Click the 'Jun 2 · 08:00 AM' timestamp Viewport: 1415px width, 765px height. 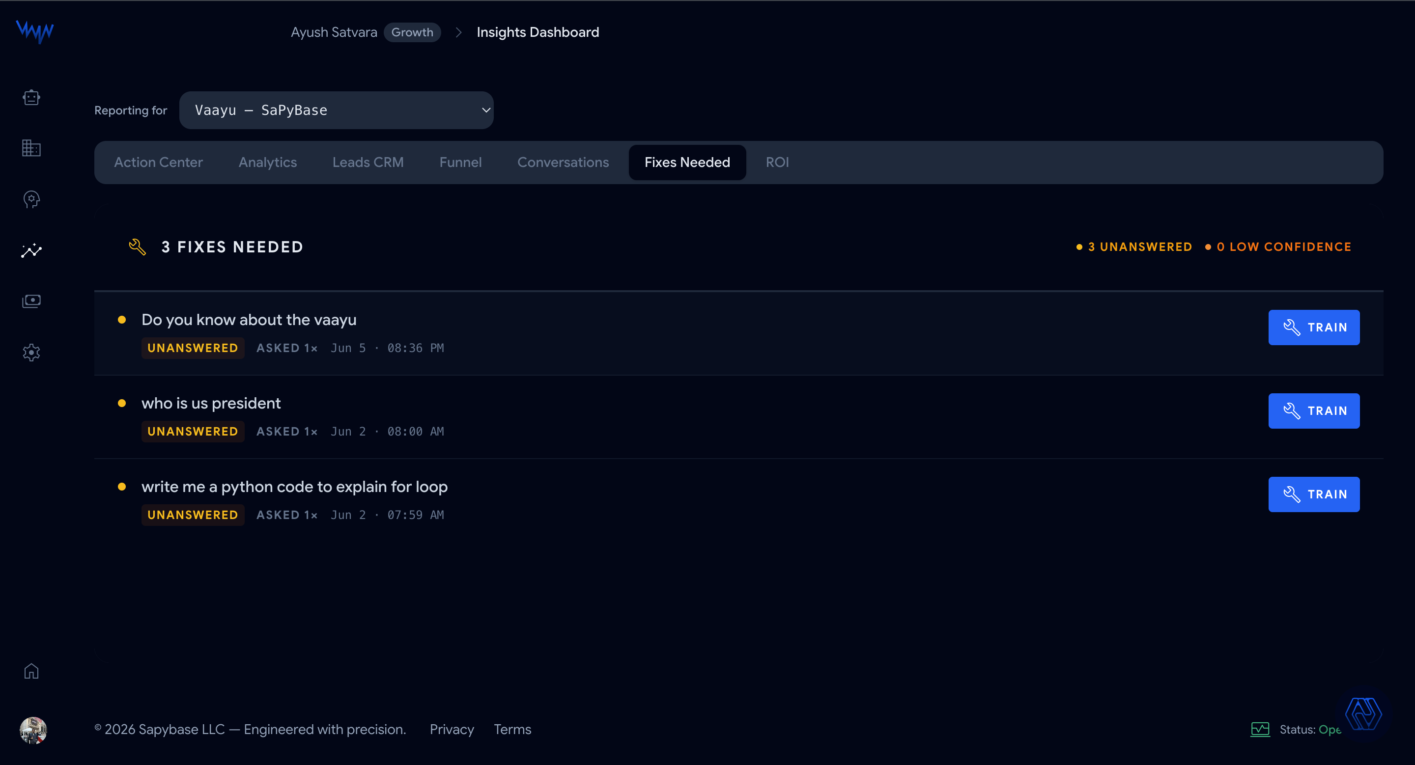387,431
